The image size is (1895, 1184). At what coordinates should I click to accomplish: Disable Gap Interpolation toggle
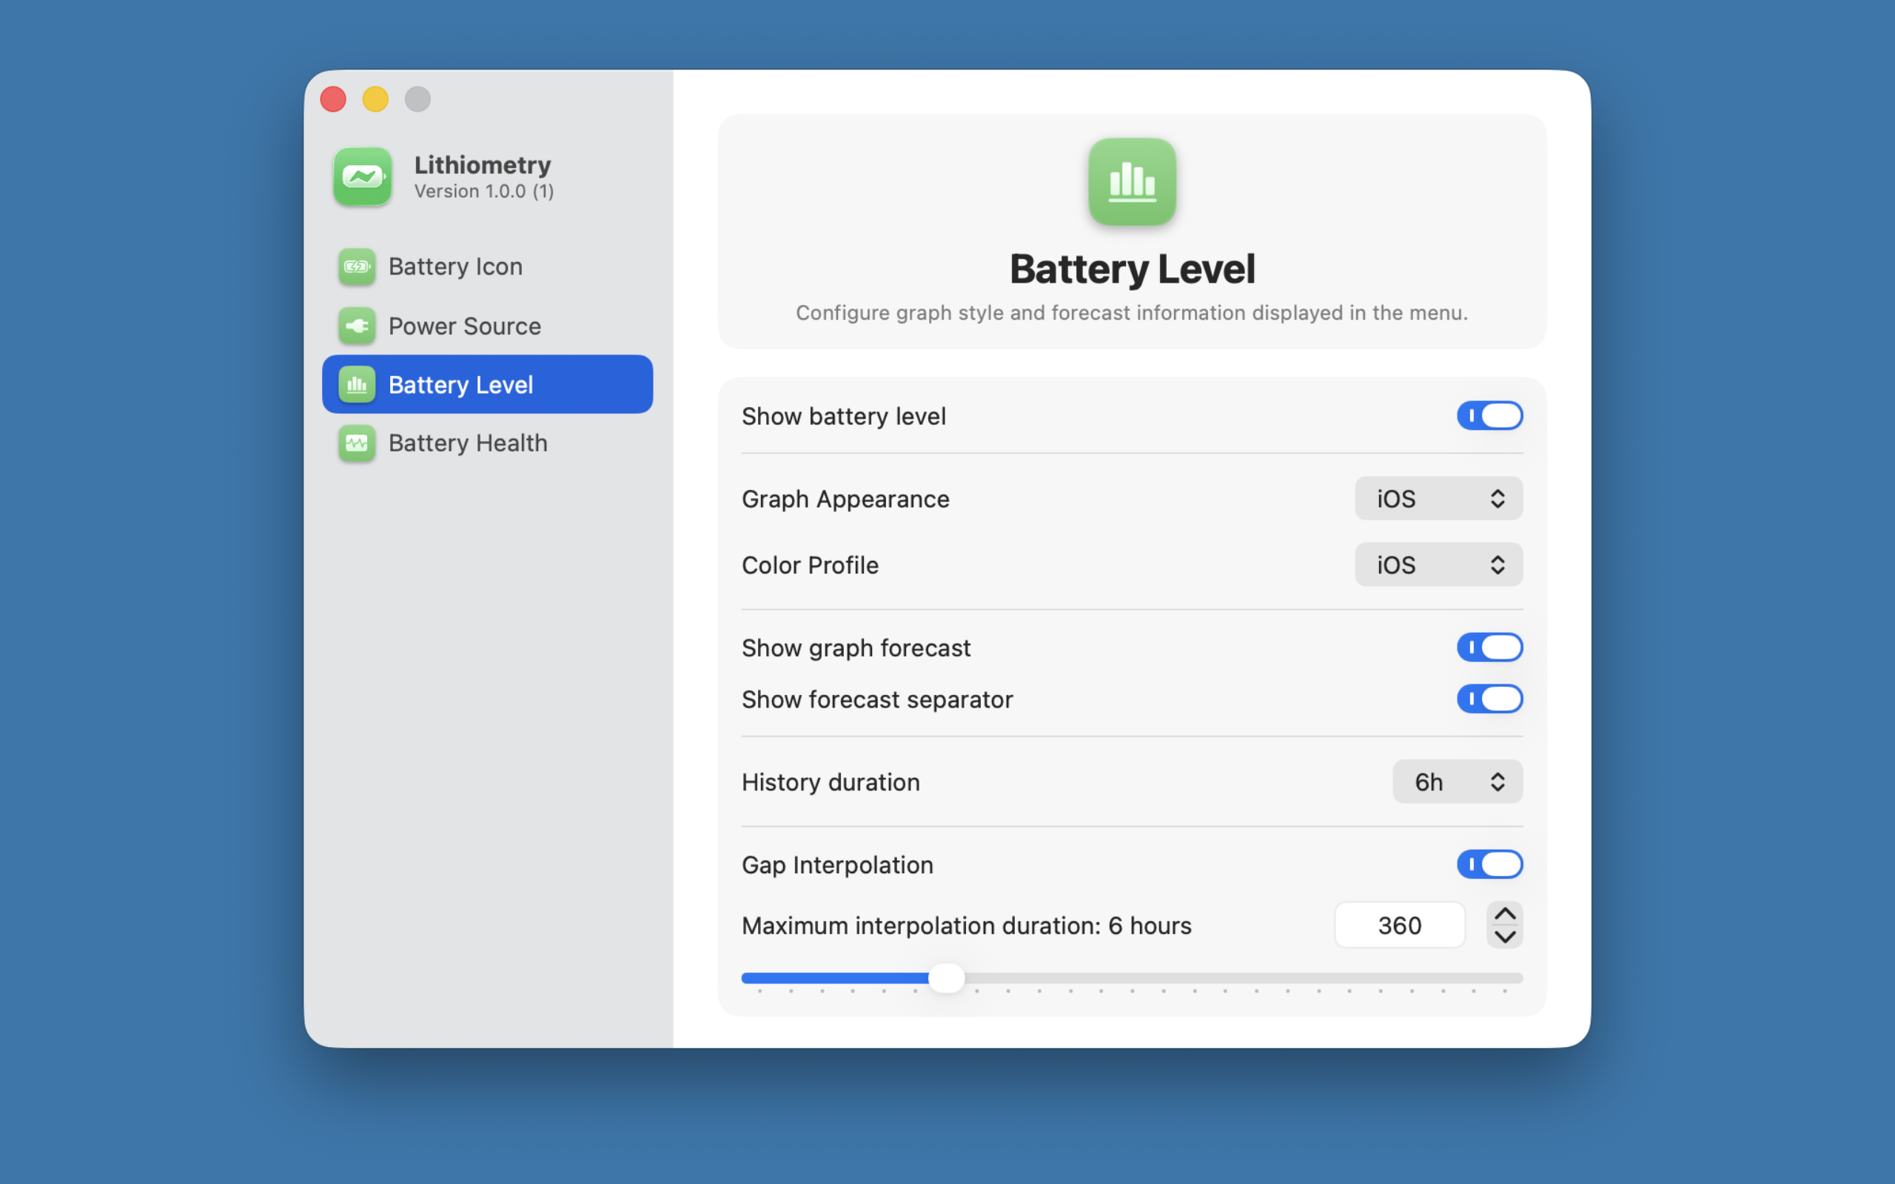(x=1489, y=864)
